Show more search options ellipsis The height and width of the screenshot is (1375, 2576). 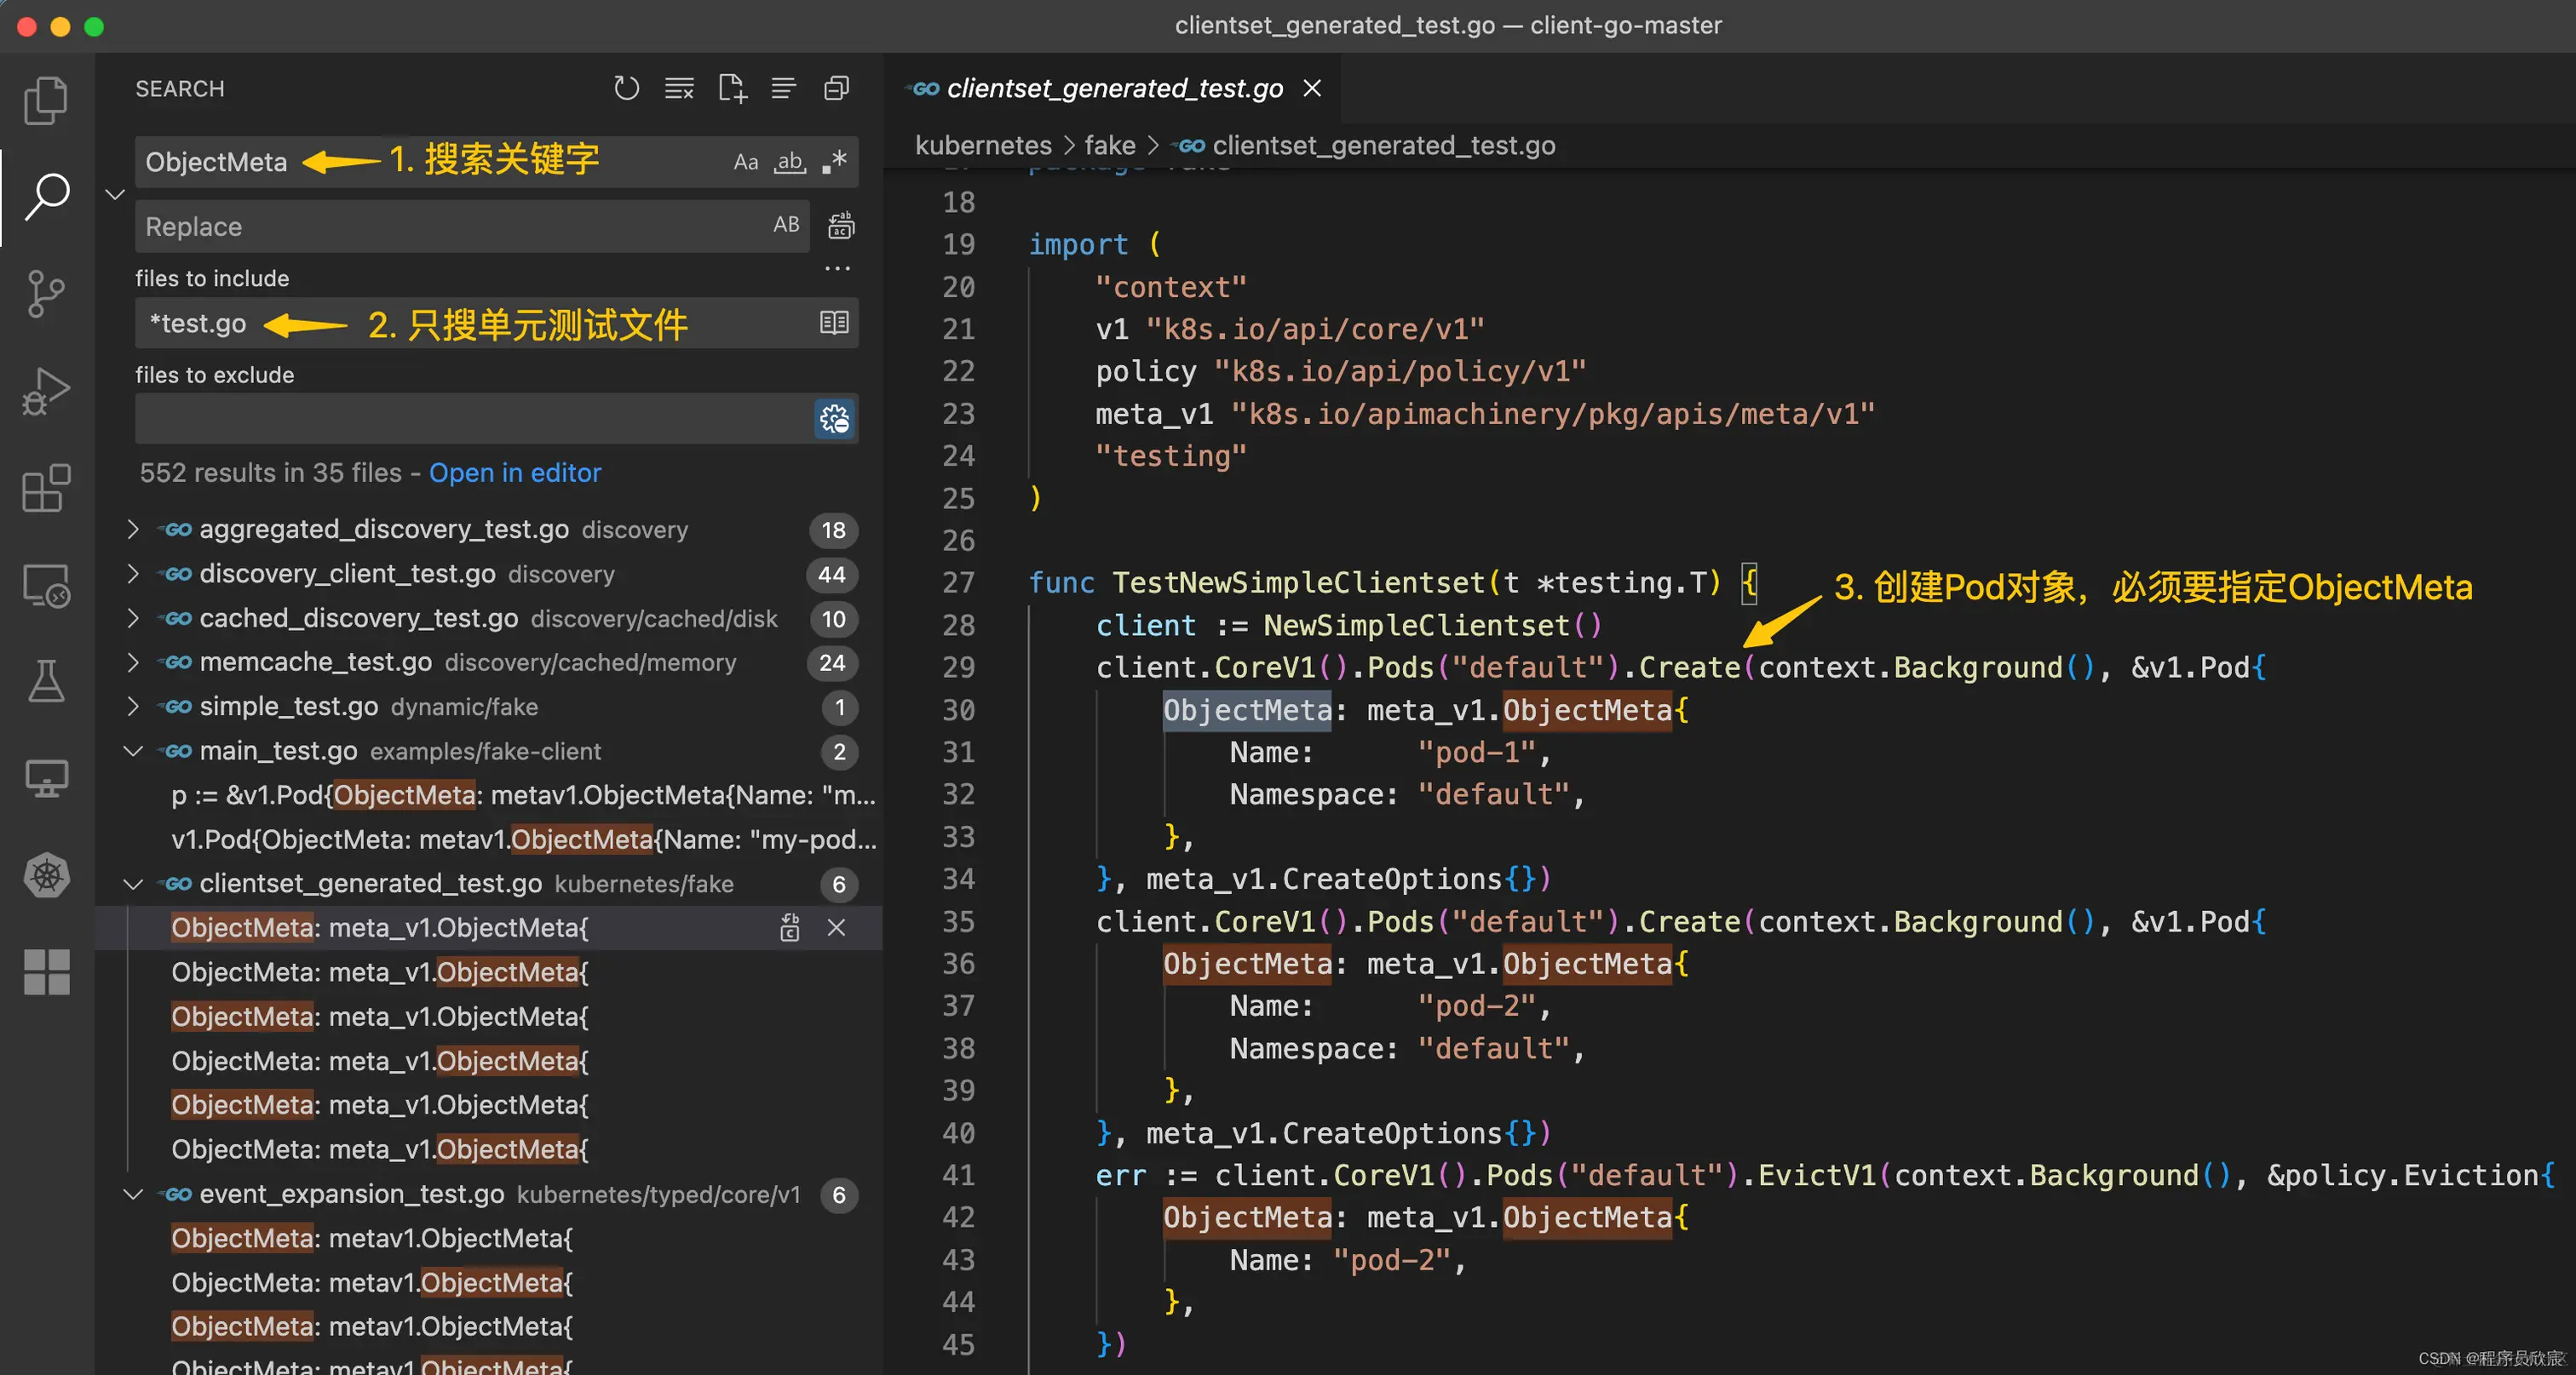pyautogui.click(x=837, y=268)
